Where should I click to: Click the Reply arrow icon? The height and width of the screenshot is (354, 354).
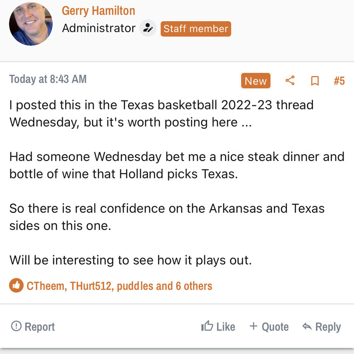click(307, 326)
